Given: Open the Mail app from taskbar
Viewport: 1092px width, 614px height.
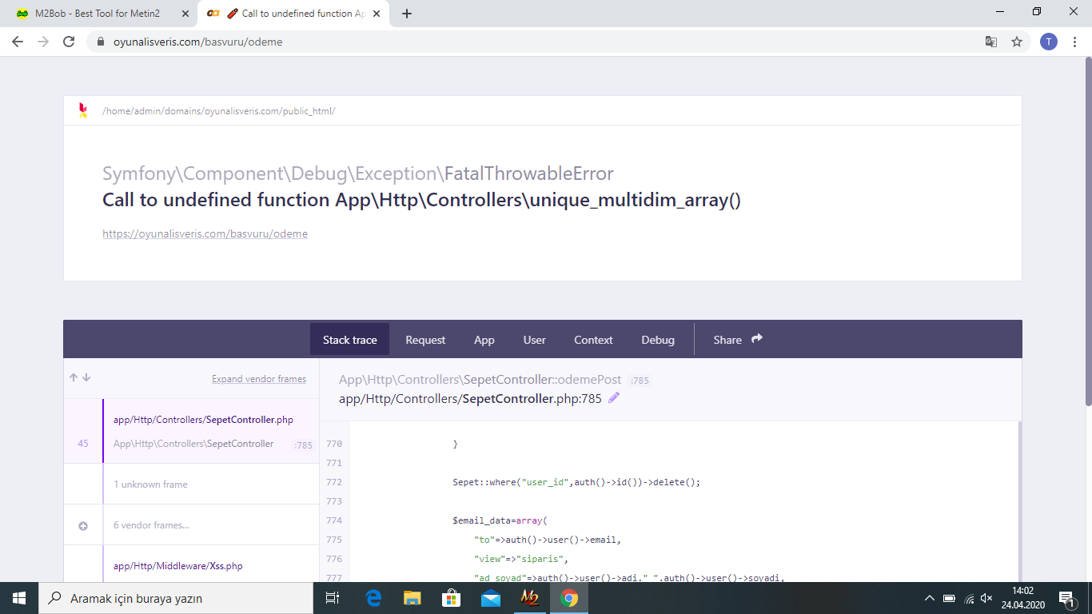Looking at the screenshot, I should click(x=491, y=598).
